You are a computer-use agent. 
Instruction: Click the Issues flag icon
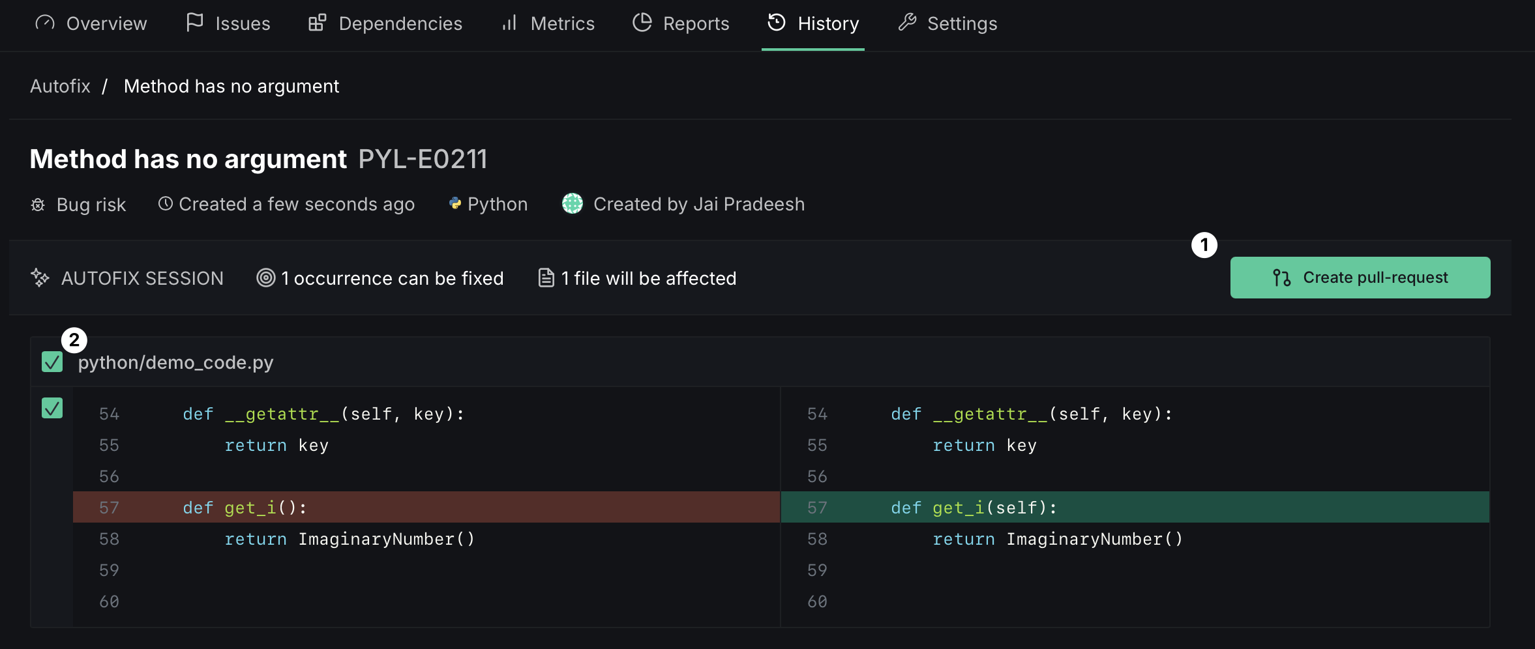click(194, 23)
